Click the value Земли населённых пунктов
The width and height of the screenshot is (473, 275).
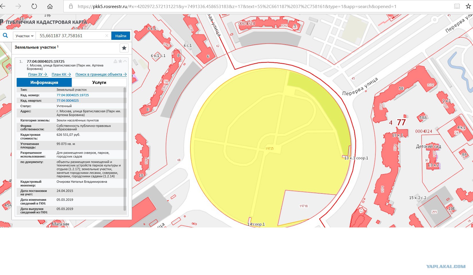[77, 120]
